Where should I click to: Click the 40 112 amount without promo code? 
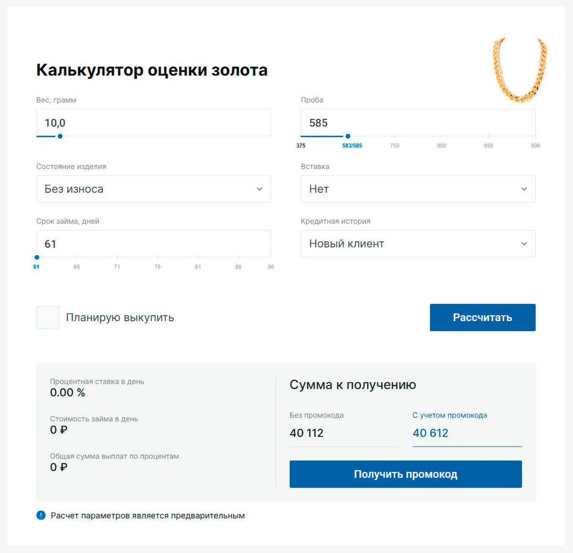(x=307, y=433)
